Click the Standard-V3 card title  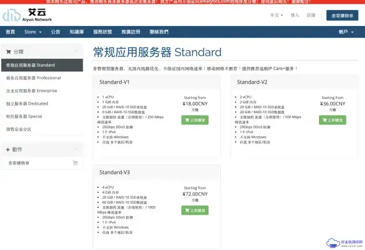(114, 173)
